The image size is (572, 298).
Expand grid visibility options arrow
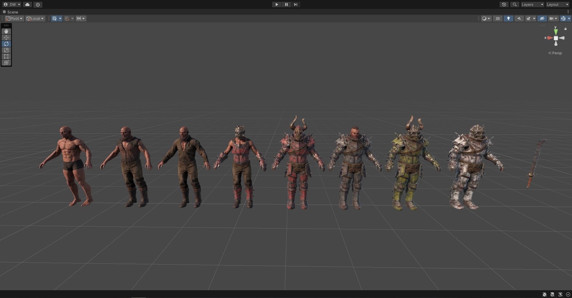[x=60, y=18]
